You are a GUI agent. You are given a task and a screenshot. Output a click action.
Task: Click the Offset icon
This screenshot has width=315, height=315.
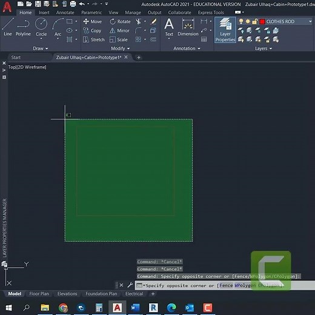pyautogui.click(x=153, y=39)
